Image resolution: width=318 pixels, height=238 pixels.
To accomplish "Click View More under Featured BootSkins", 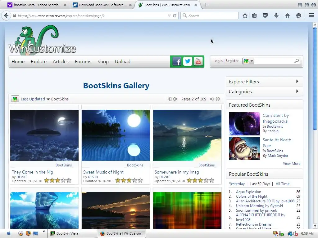I will 292,164.
